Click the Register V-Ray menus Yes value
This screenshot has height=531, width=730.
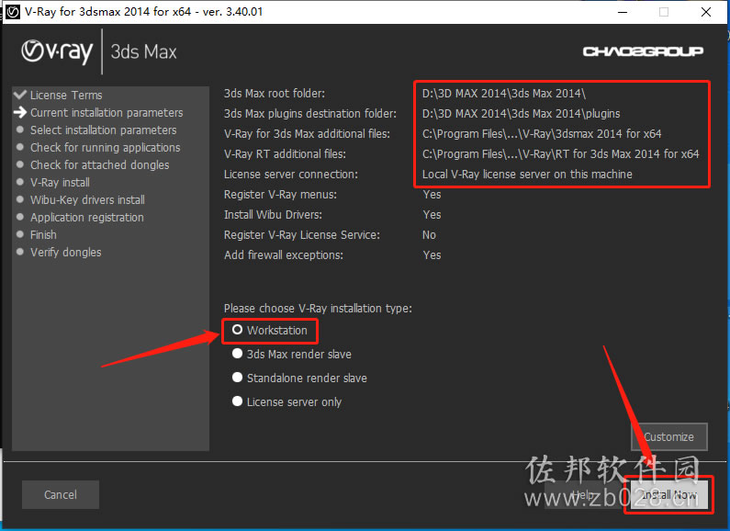[x=432, y=195]
